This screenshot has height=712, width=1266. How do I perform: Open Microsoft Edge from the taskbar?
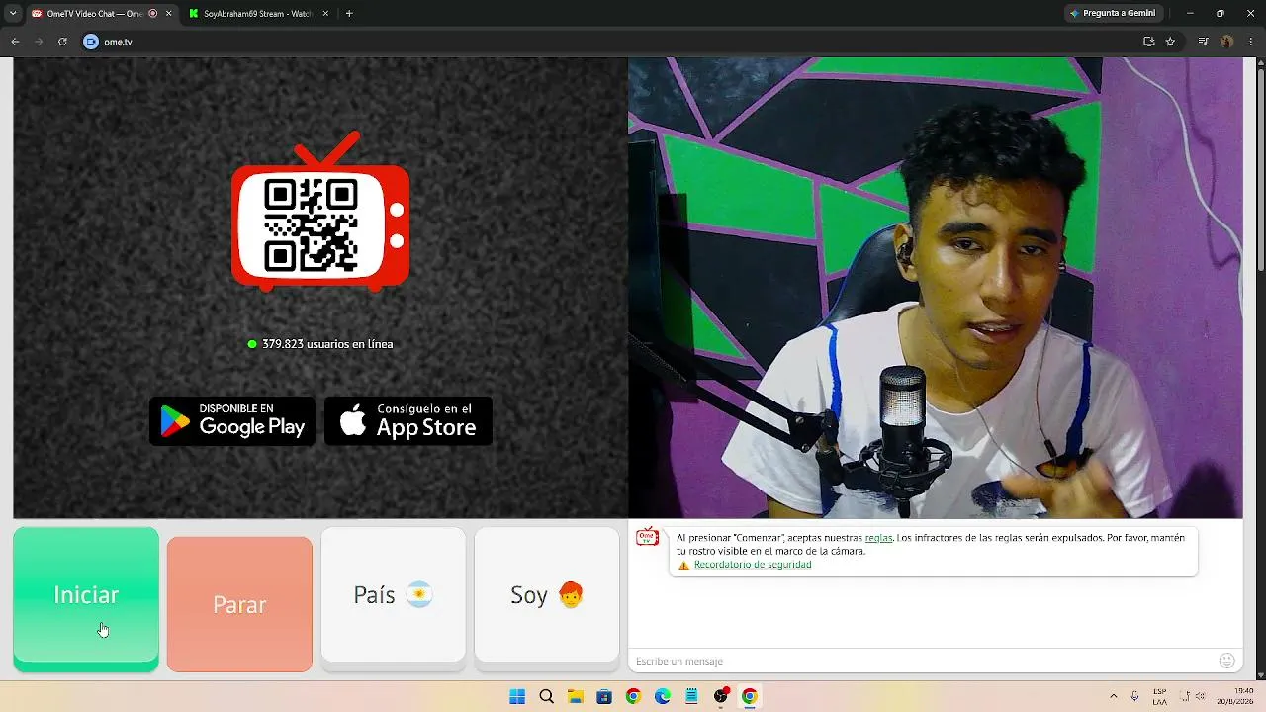(663, 696)
